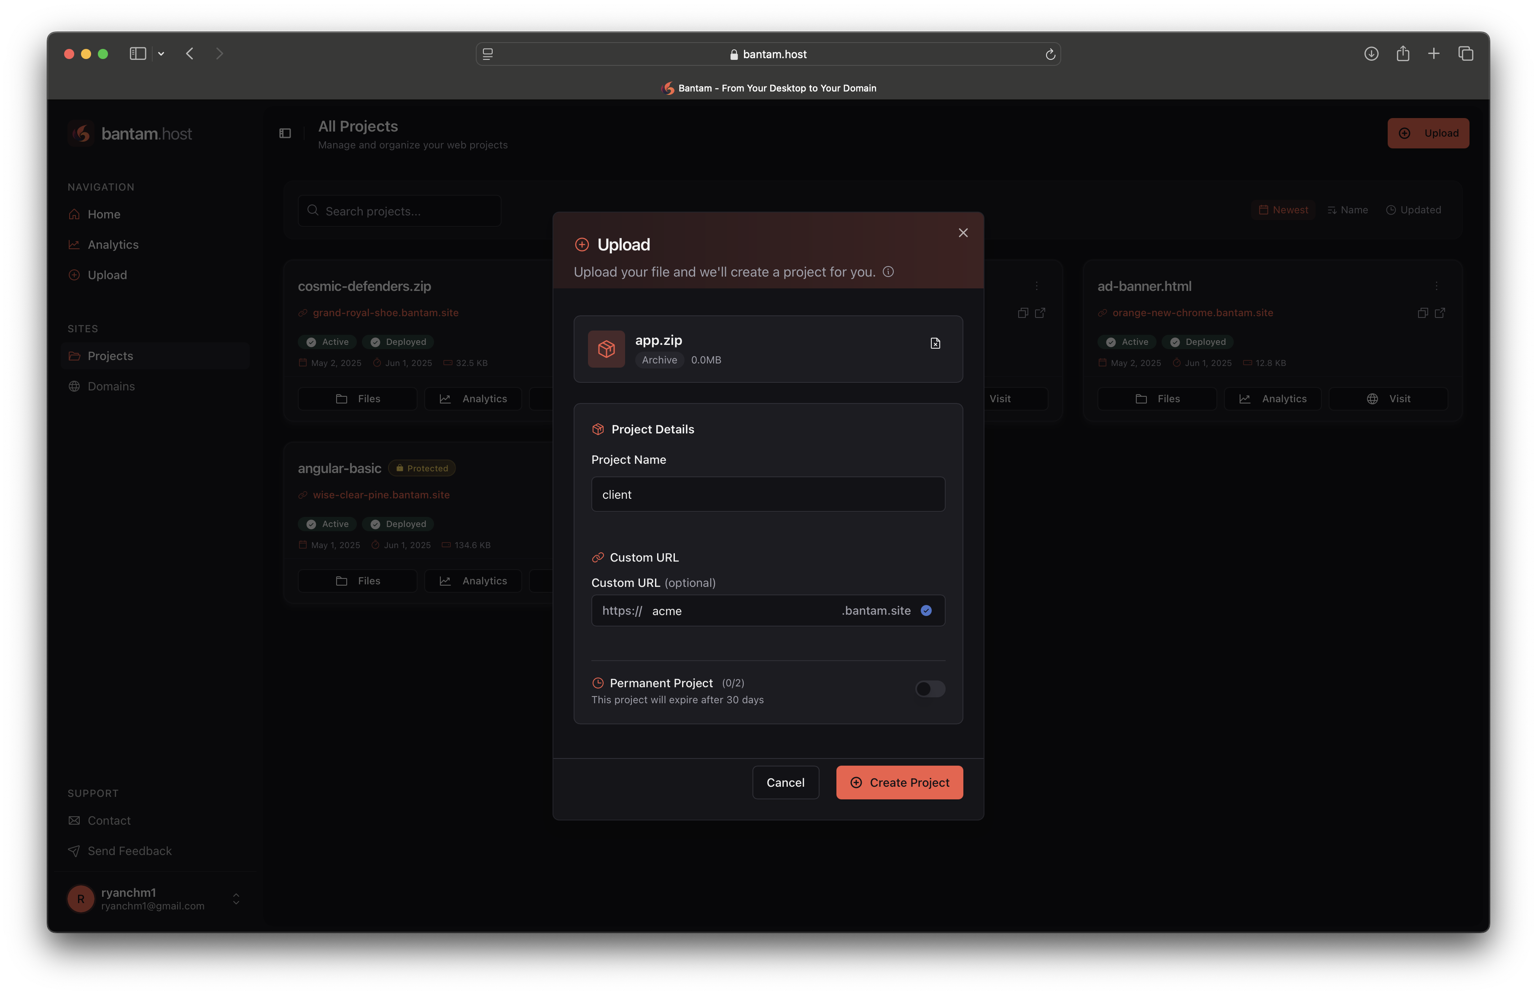Image resolution: width=1537 pixels, height=995 pixels.
Task: Open Safari page settings reader icon
Action: tap(488, 54)
